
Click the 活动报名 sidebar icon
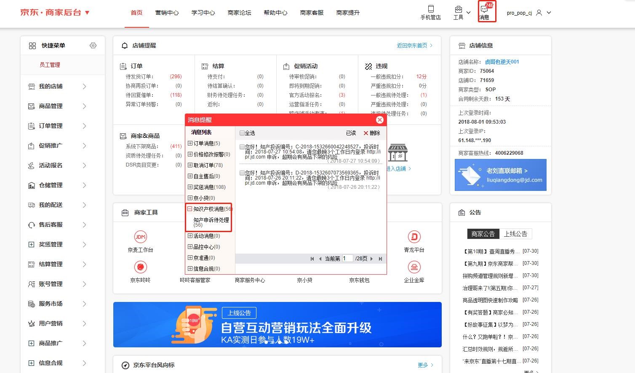(31, 165)
